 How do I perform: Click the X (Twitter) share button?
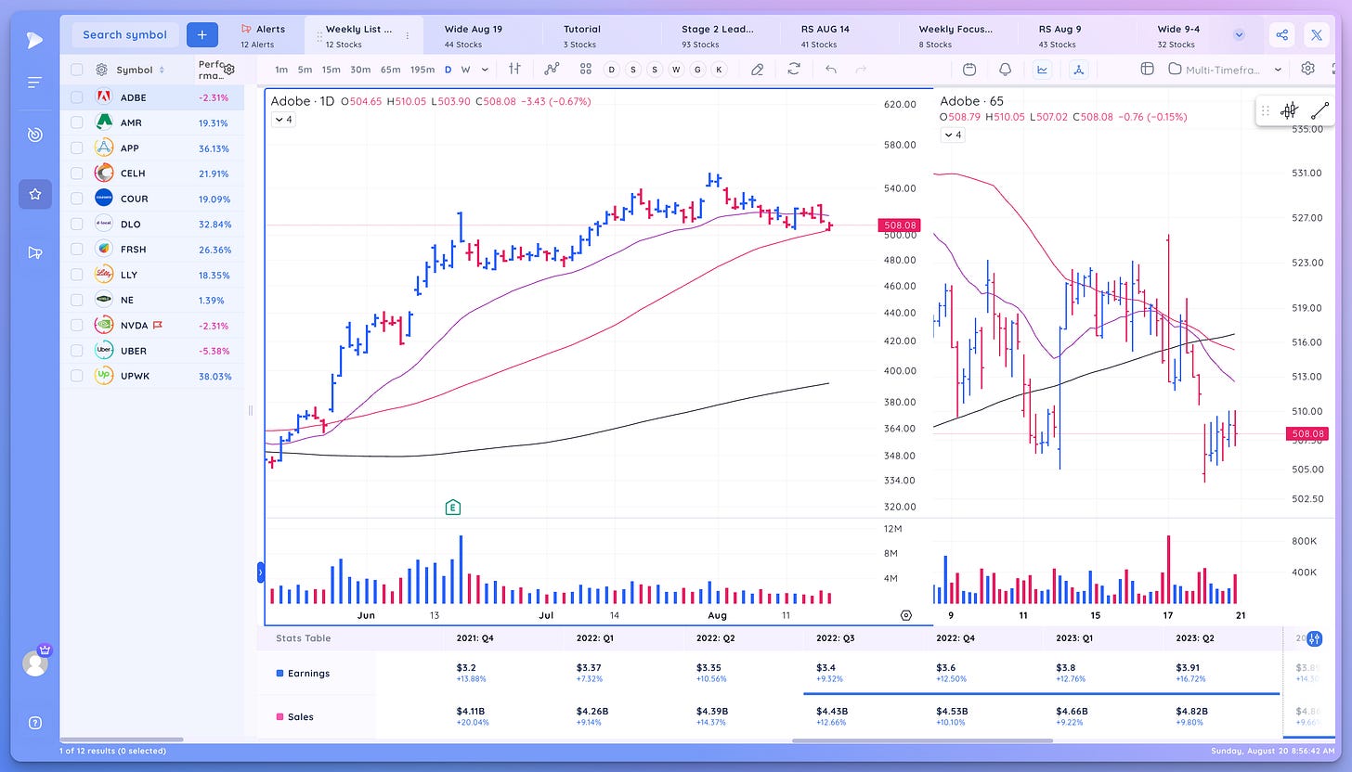click(x=1317, y=34)
